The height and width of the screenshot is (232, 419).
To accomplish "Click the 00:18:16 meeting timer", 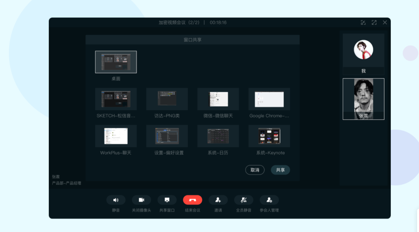I will pyautogui.click(x=218, y=23).
